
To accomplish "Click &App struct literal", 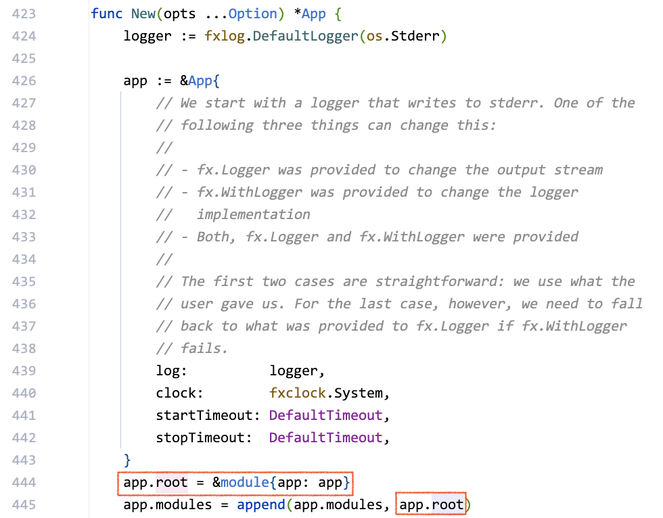I will [x=200, y=80].
